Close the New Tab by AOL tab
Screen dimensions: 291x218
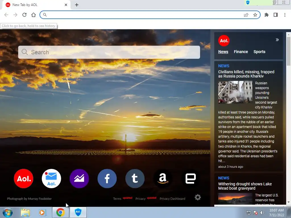coord(66,5)
